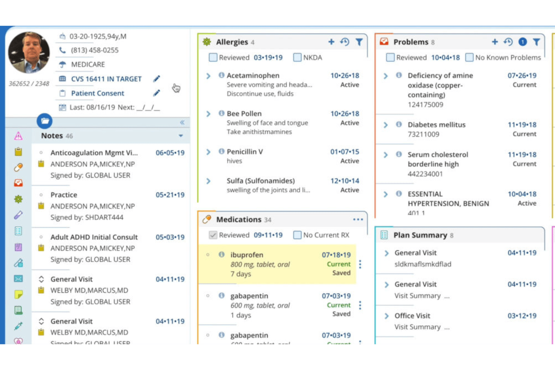Expand the Penicillin V allergy row
This screenshot has height=370, width=555.
[x=208, y=152]
